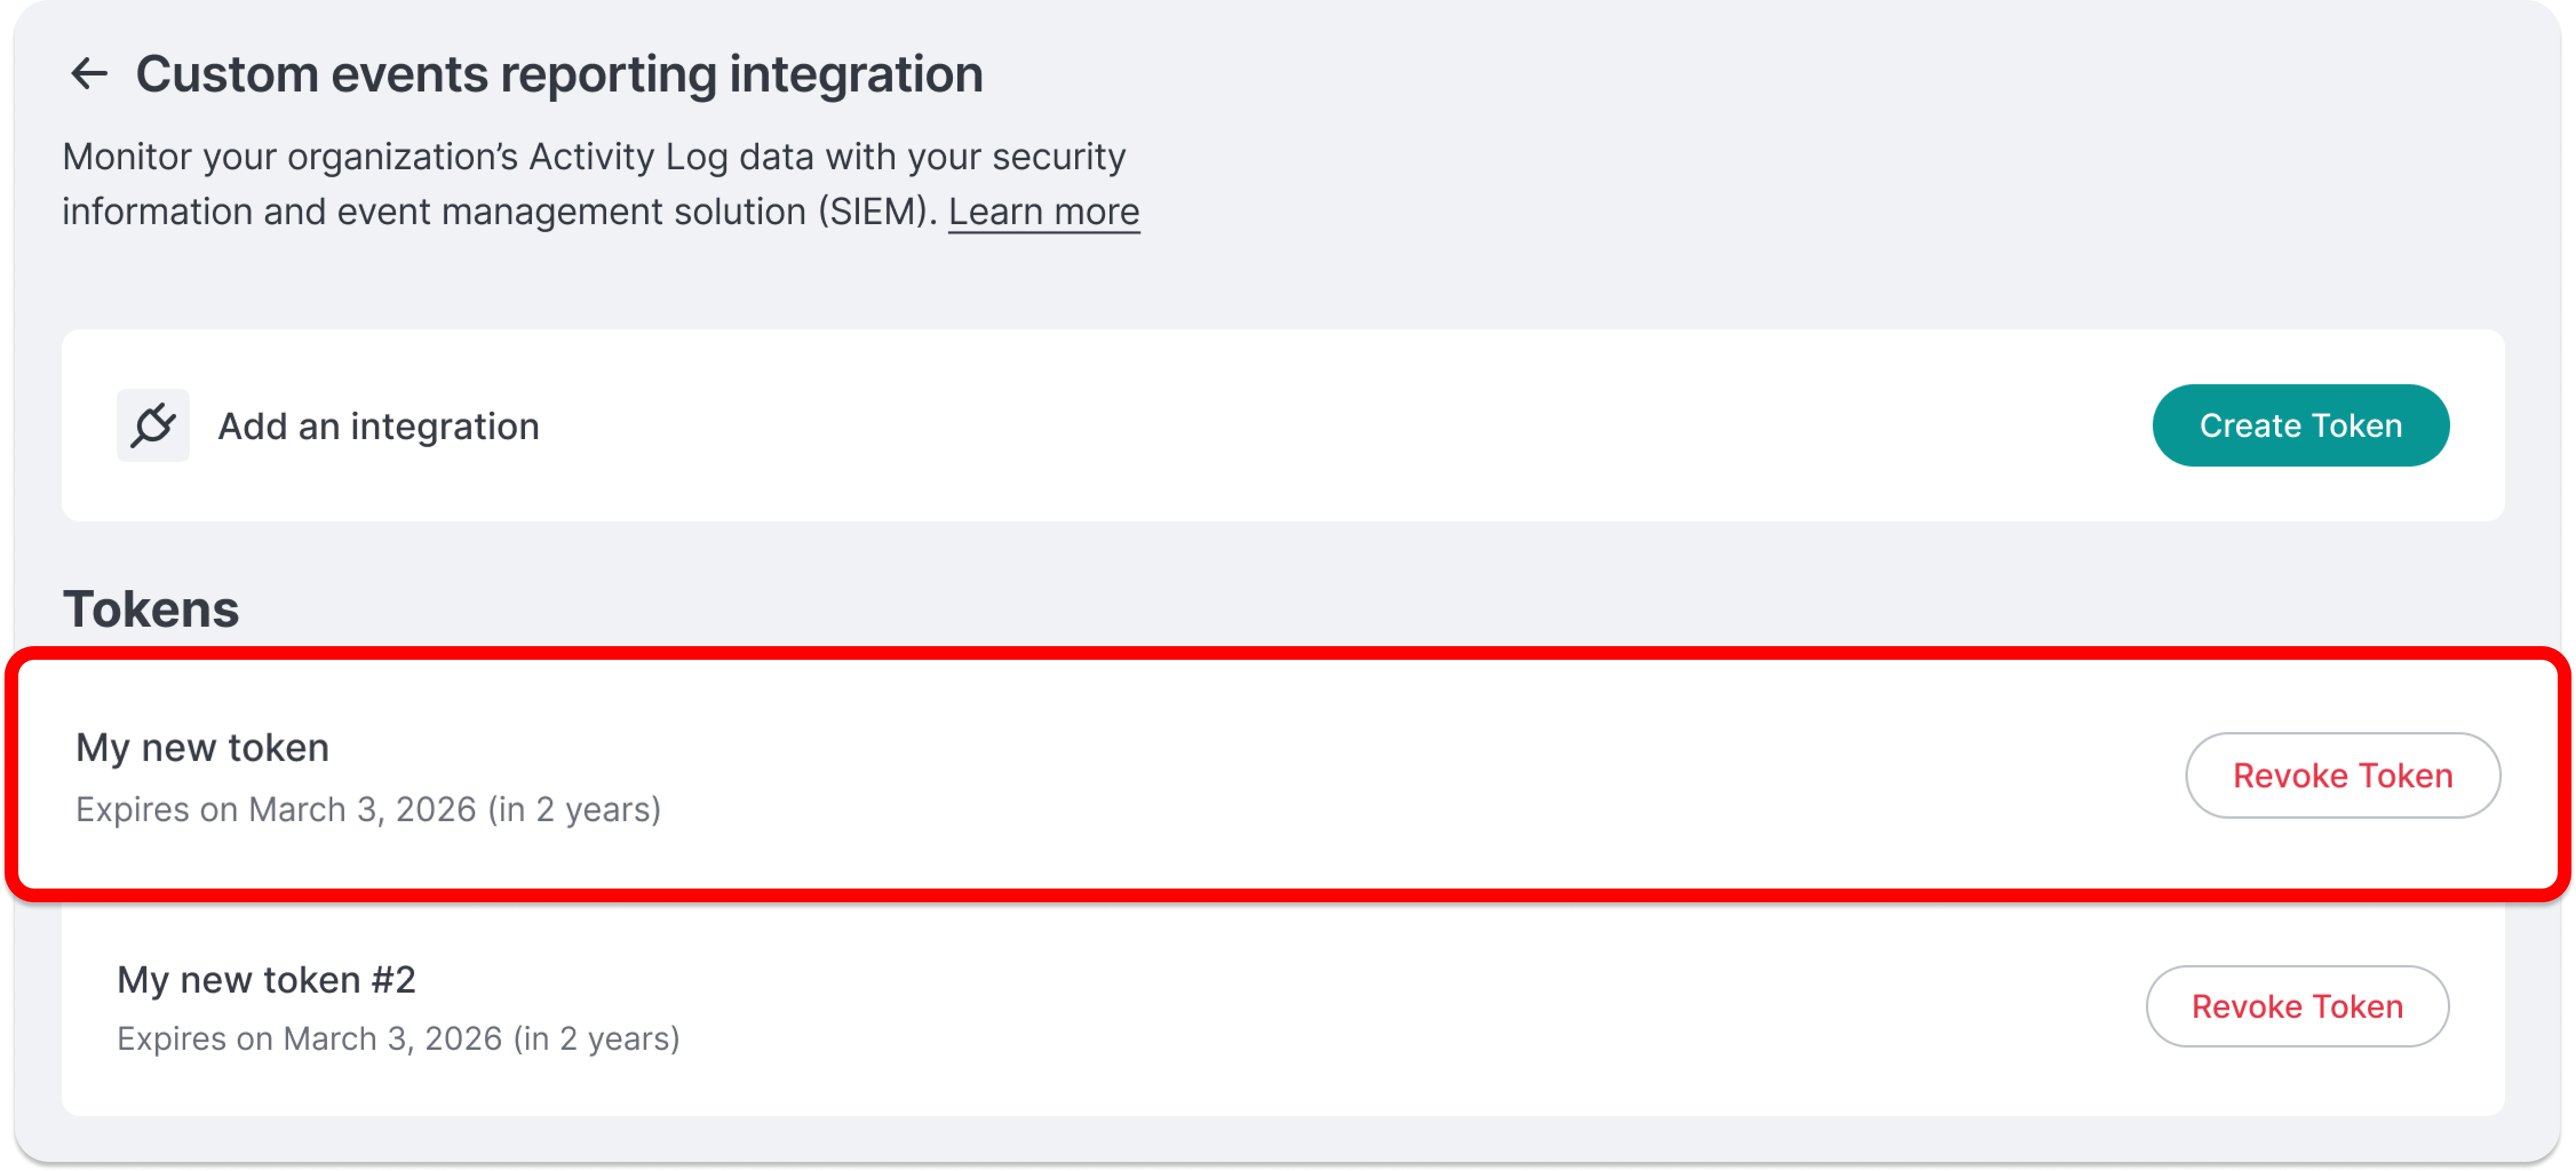The width and height of the screenshot is (2576, 1171).
Task: Click the Create Token button
Action: click(x=2300, y=426)
